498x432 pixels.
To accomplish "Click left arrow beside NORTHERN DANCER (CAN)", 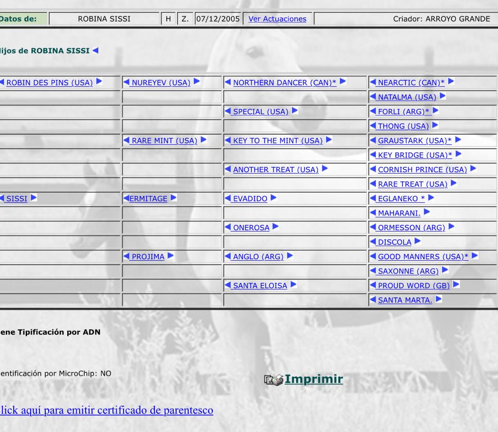I will coord(228,82).
